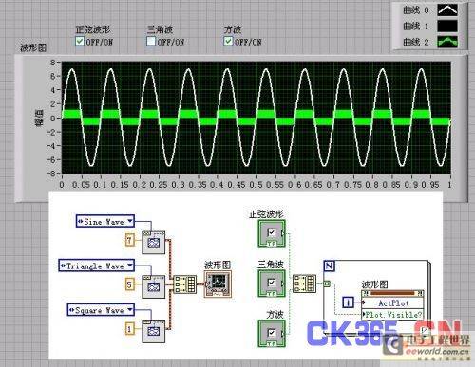The image size is (475, 367).
Task: Toggle the 正弦波形 OFF/ON checkbox
Action: coord(80,42)
